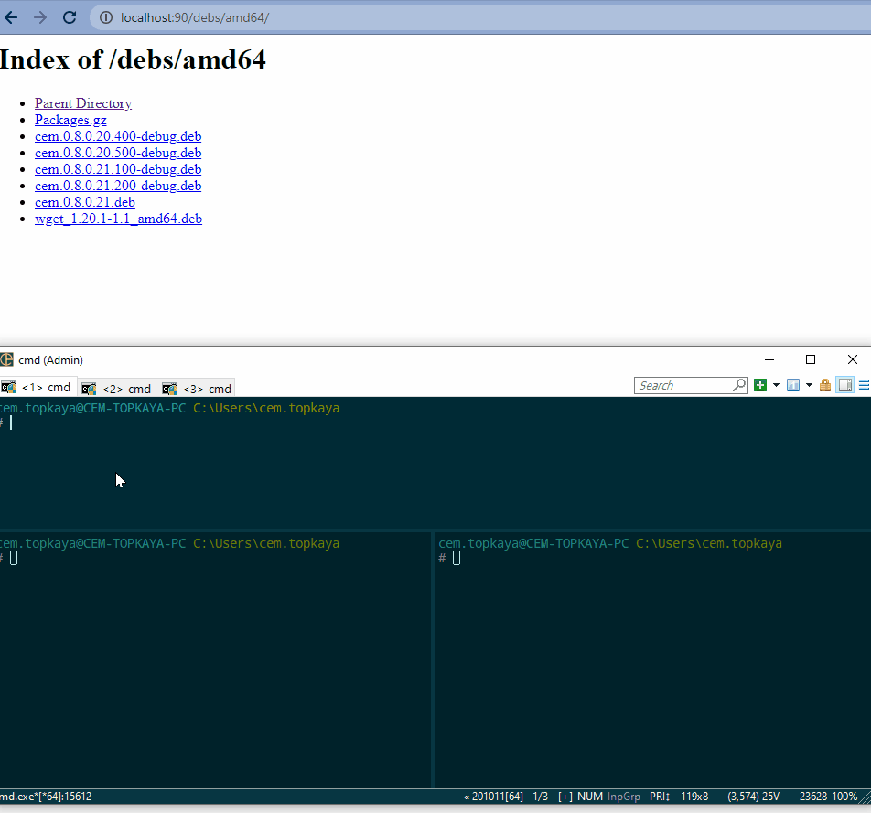This screenshot has height=813, width=871.
Task: Create new console with green plus
Action: (760, 385)
